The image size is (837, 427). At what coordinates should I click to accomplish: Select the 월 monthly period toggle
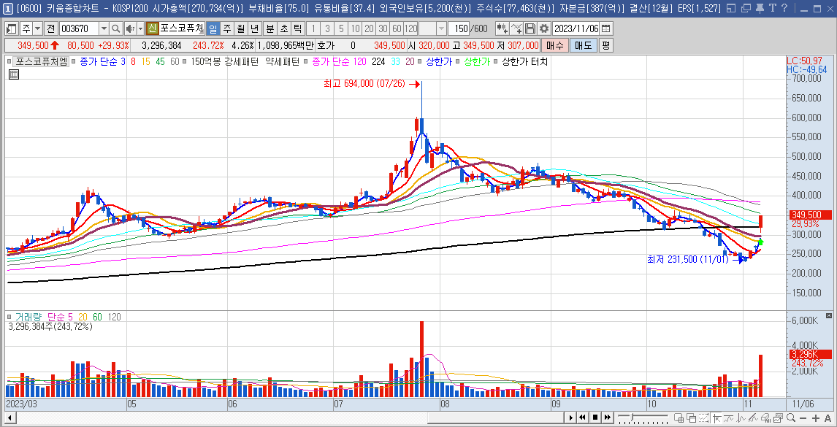pos(241,28)
